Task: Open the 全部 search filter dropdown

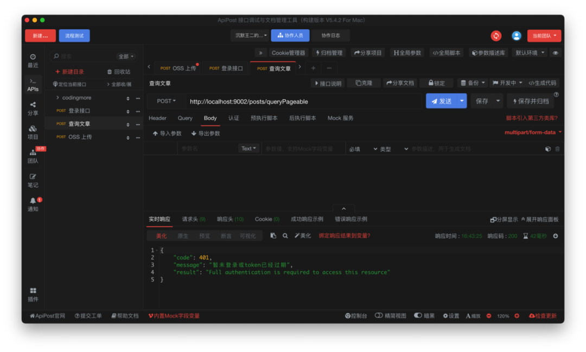Action: 125,56
